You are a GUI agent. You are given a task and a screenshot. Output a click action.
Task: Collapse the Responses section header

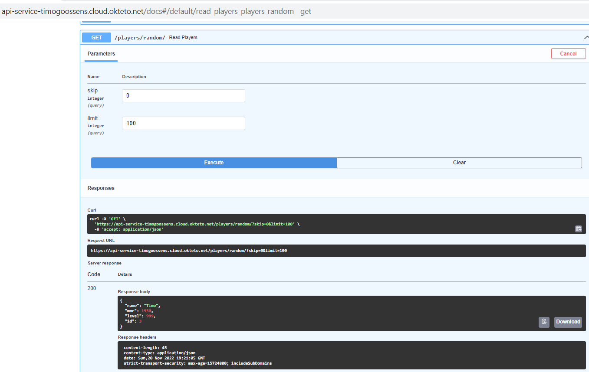point(101,188)
